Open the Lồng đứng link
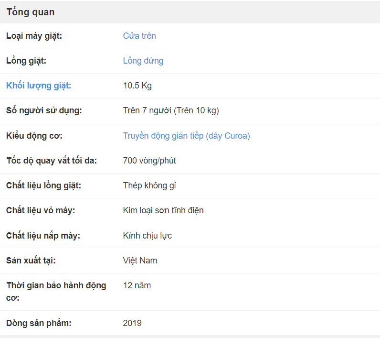This screenshot has height=338, width=380. [143, 61]
